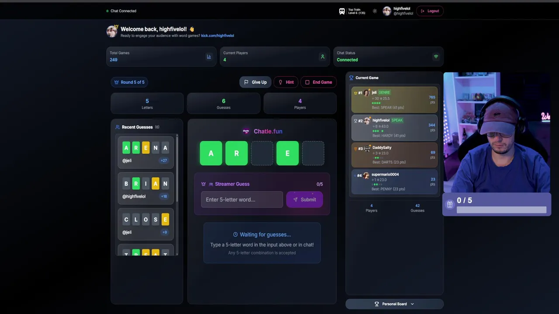Click the Total Games bar chart icon

[x=209, y=57]
